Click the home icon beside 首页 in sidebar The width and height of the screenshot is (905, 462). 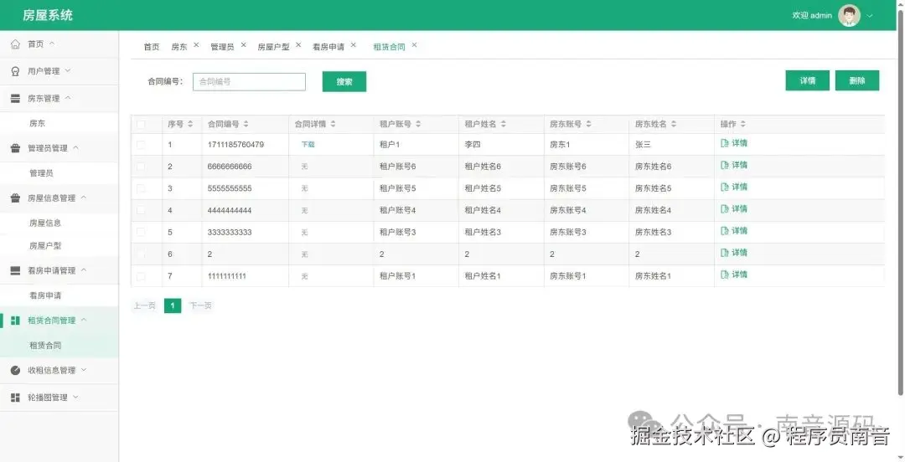click(x=16, y=44)
